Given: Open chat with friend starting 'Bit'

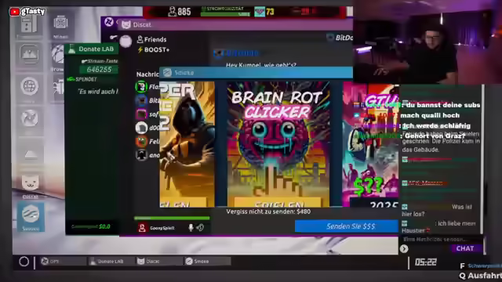Looking at the screenshot, I should (x=148, y=100).
